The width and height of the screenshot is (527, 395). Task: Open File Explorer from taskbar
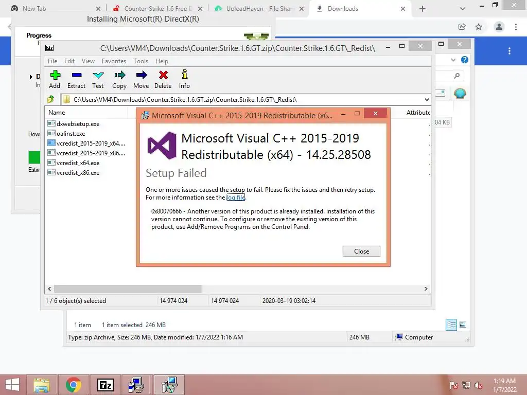coord(41,385)
